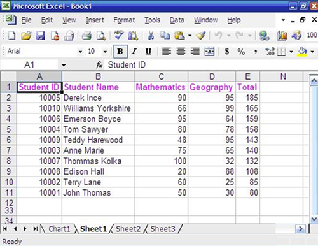Switch to the Sheet2 tab
The height and width of the screenshot is (246, 318).
pyautogui.click(x=128, y=229)
